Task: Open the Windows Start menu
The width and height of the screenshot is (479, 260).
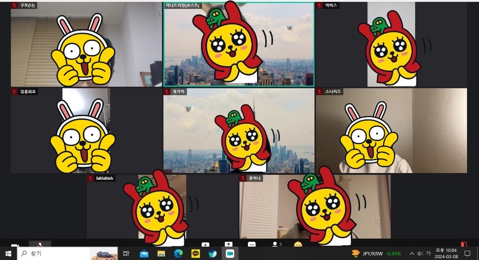Action: click(x=8, y=253)
